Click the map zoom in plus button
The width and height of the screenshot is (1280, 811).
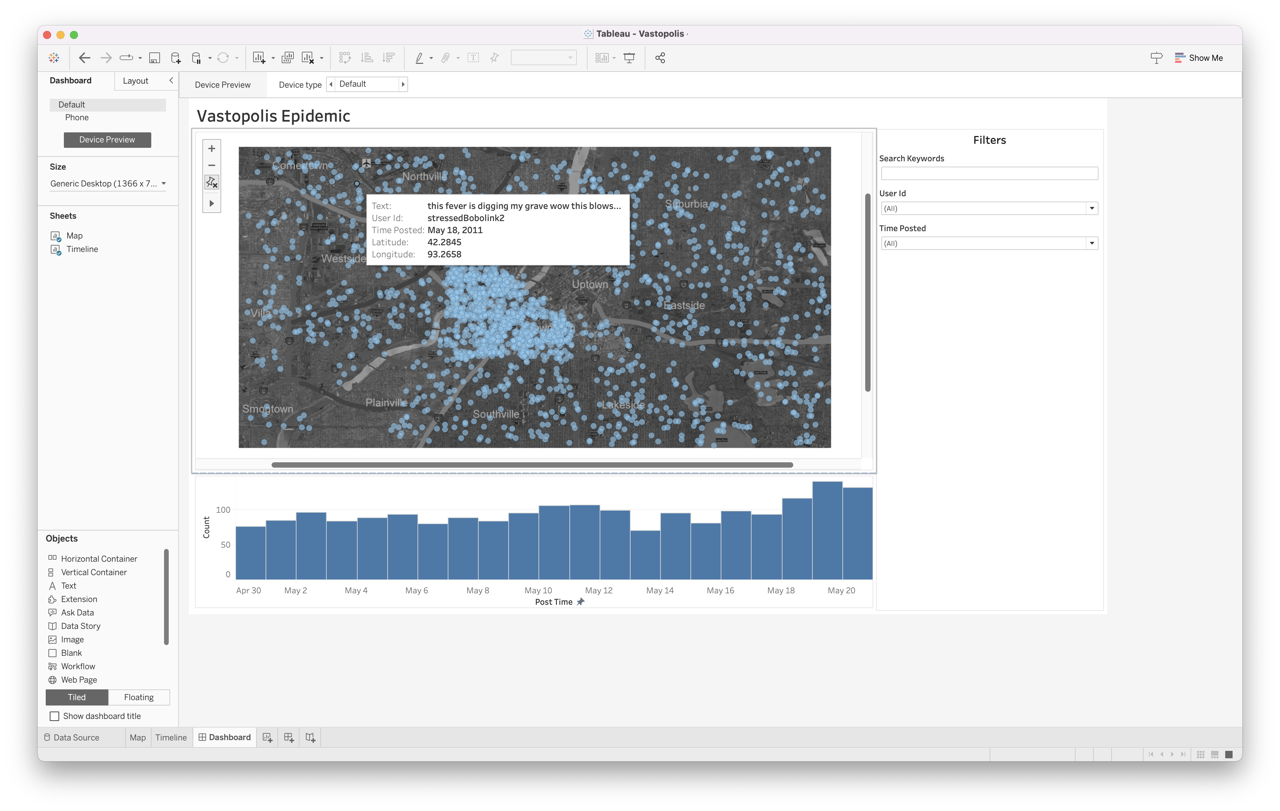coord(211,148)
